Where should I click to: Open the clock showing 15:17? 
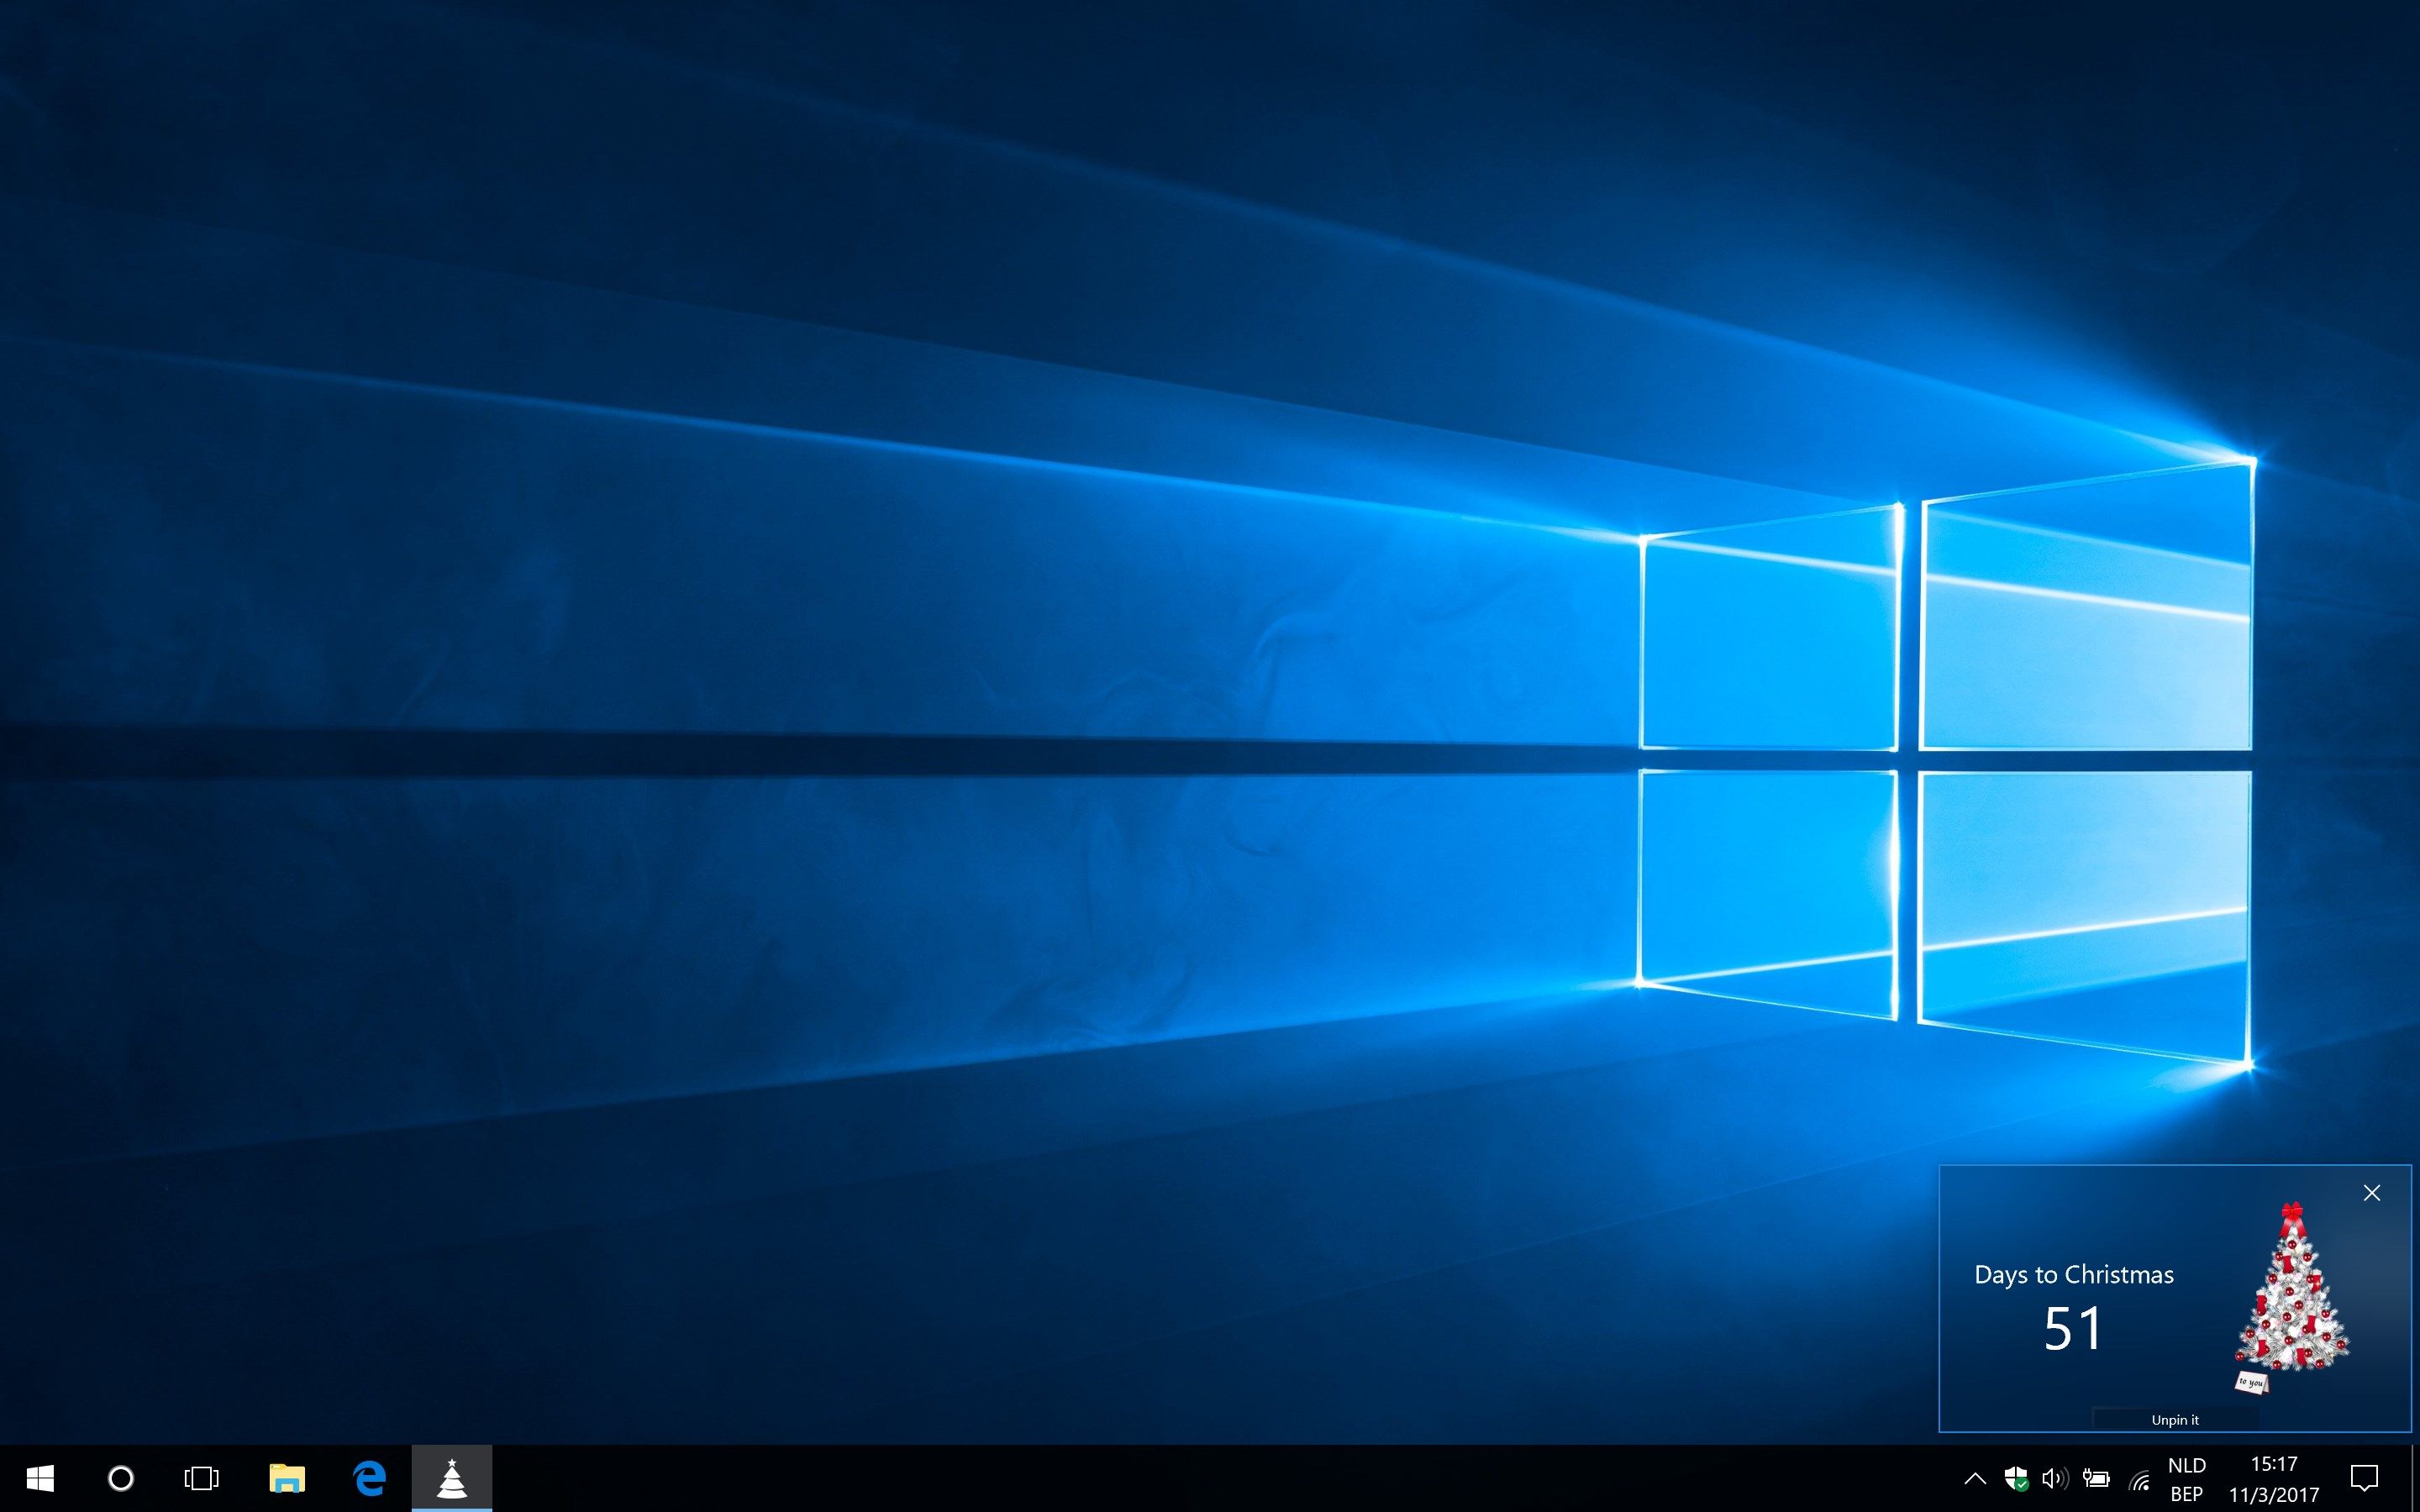(2274, 1479)
